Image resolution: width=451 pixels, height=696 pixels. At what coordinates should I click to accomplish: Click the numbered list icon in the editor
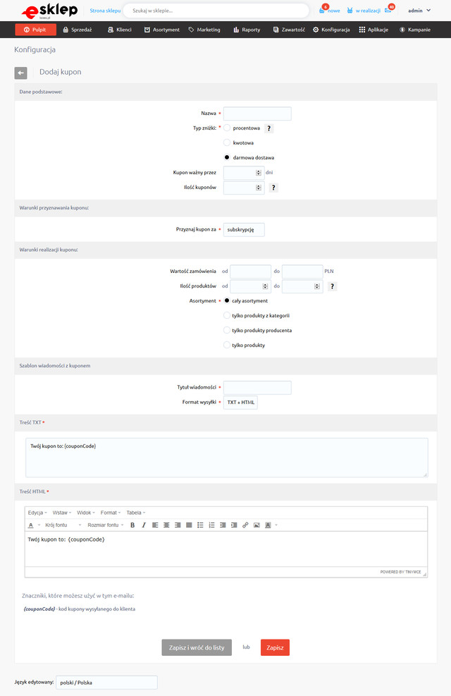211,525
